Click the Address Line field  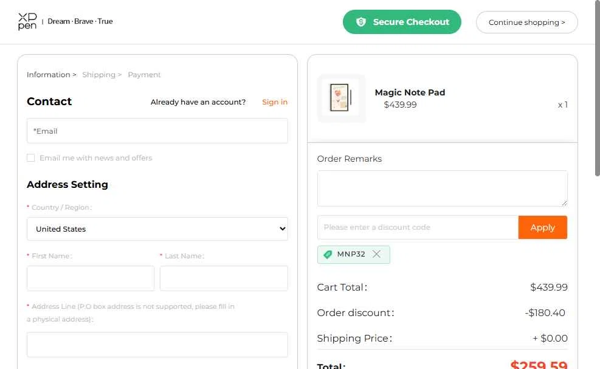(x=157, y=345)
